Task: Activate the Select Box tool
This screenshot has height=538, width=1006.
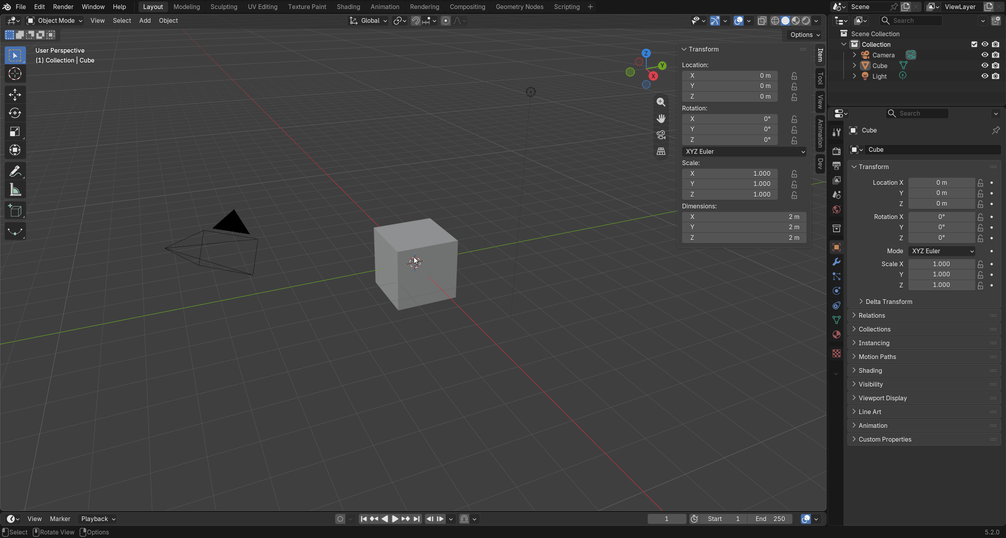Action: coord(15,55)
